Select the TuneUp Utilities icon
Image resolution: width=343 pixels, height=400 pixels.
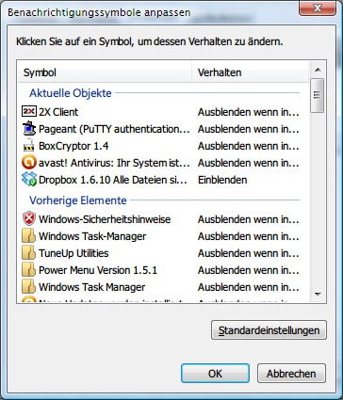point(29,253)
